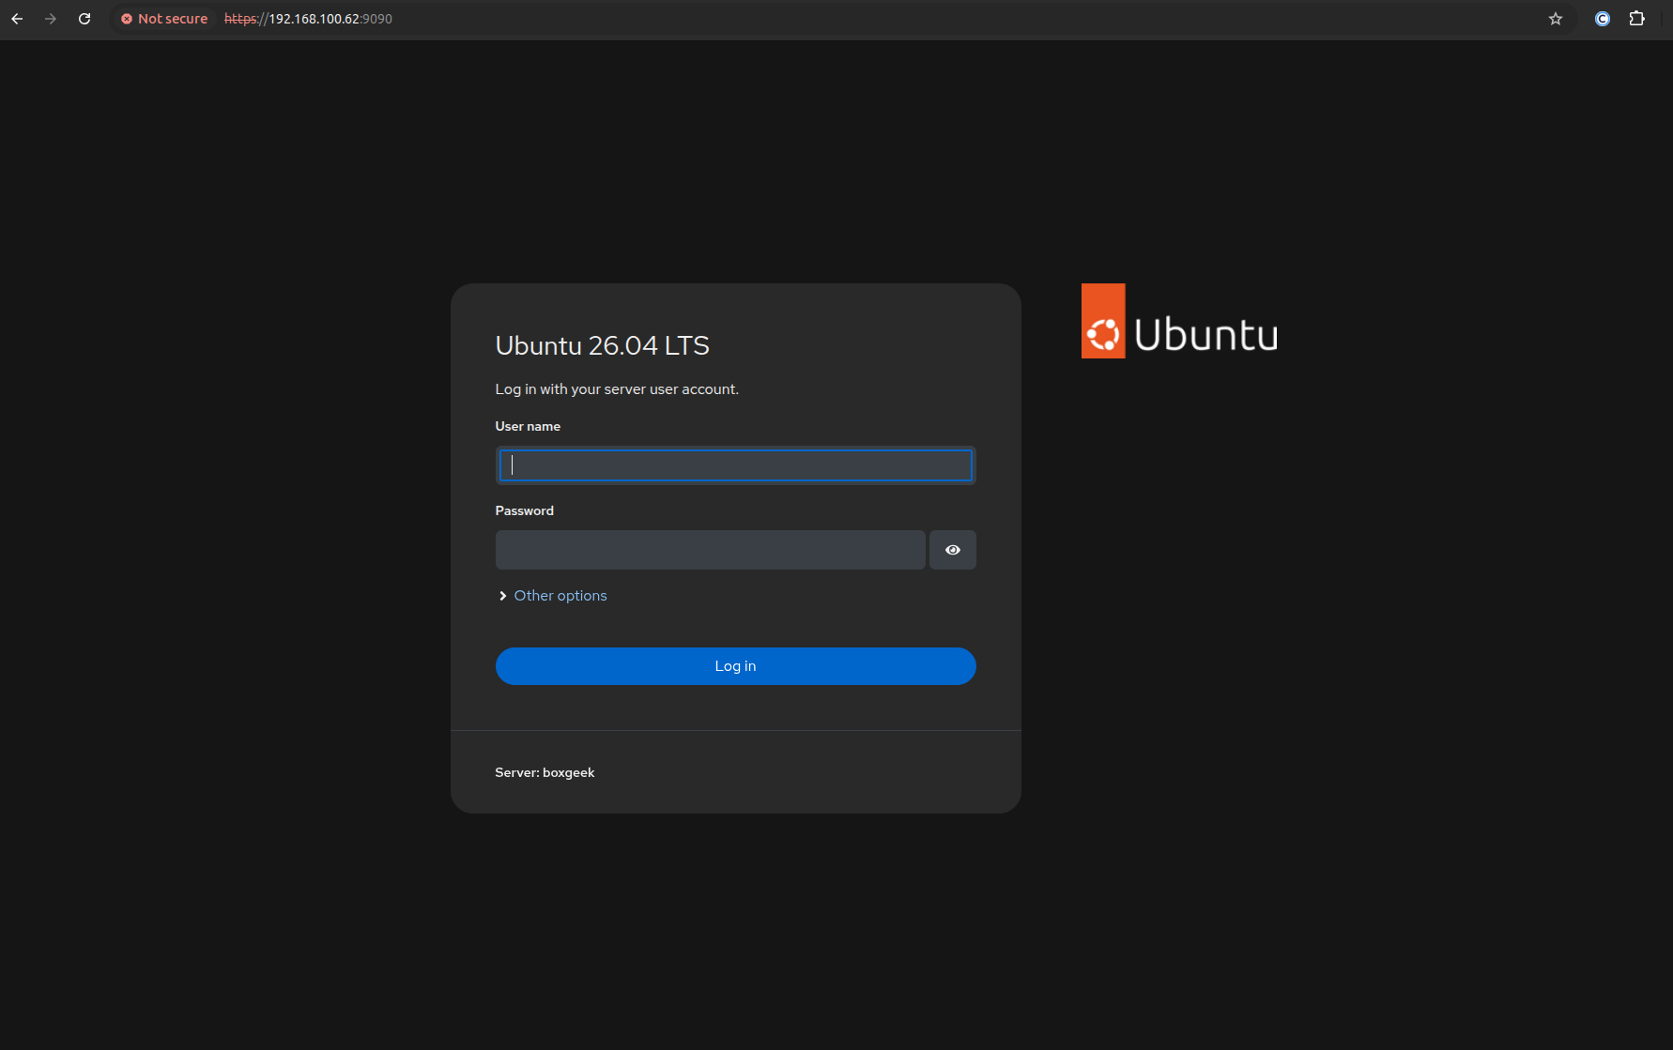
Task: Click the Ubuntu 26.04 LTS heading
Action: pos(602,345)
